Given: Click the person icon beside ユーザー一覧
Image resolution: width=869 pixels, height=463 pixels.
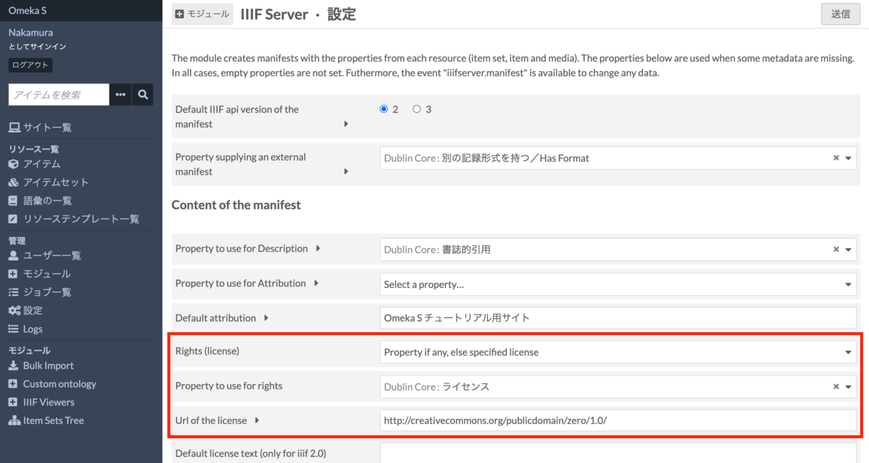Looking at the screenshot, I should click(13, 255).
